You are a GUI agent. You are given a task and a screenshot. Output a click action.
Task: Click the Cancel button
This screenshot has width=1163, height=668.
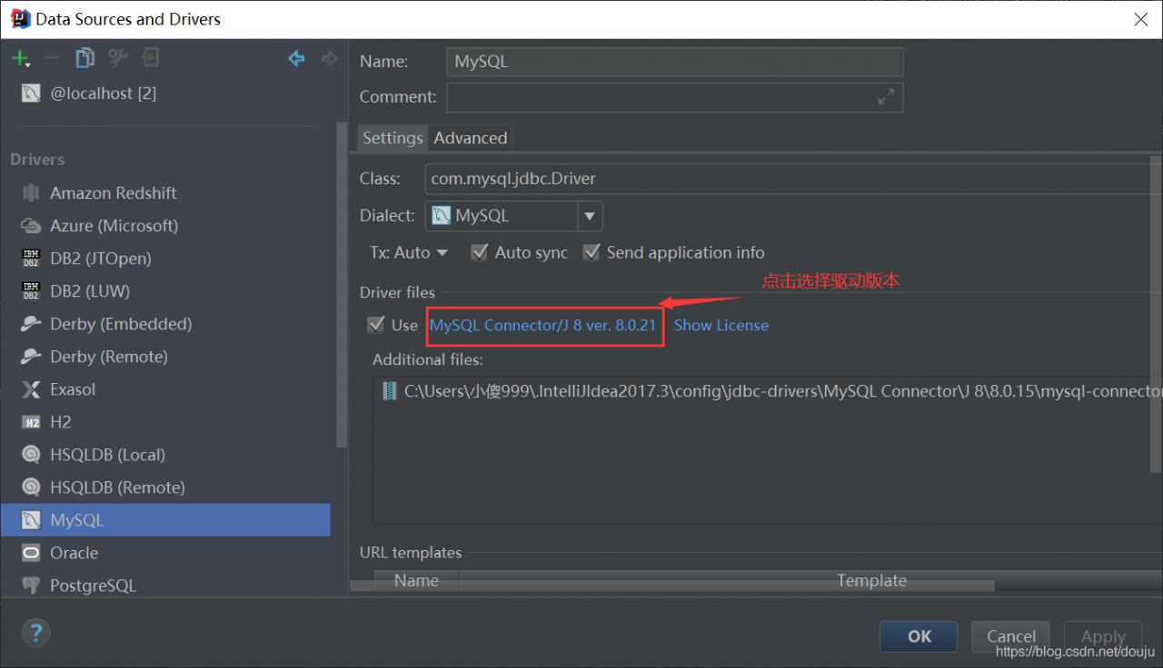[x=1011, y=636]
